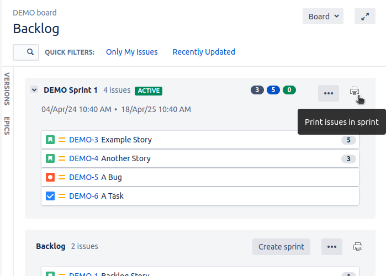The height and width of the screenshot is (276, 386).
Task: Click the search magnifier icon
Action: click(30, 52)
